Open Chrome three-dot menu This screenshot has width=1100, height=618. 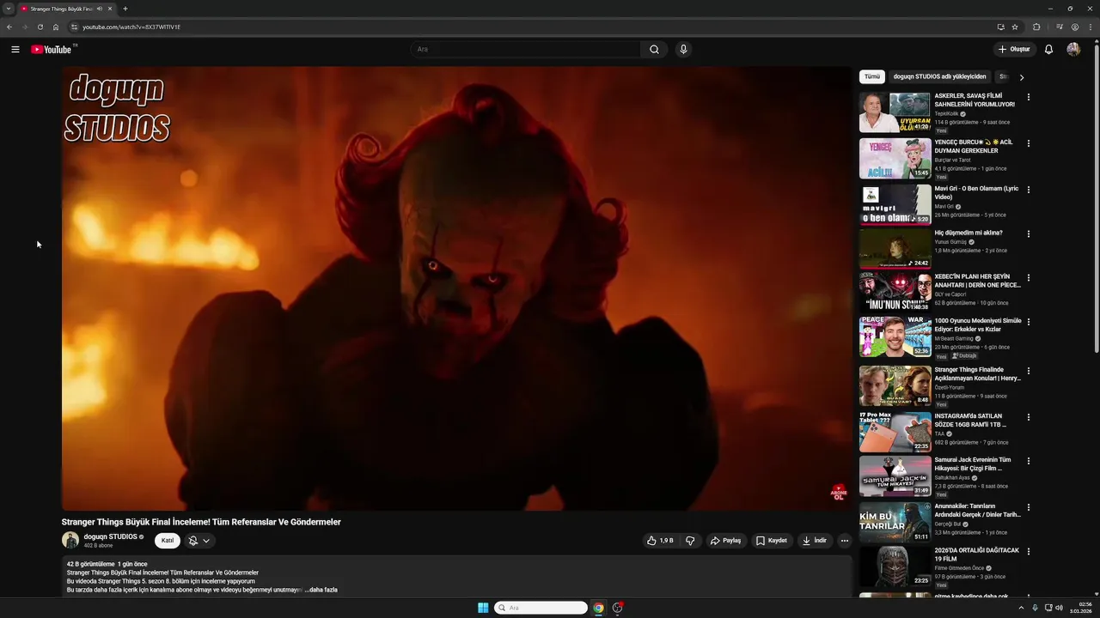coord(1090,27)
